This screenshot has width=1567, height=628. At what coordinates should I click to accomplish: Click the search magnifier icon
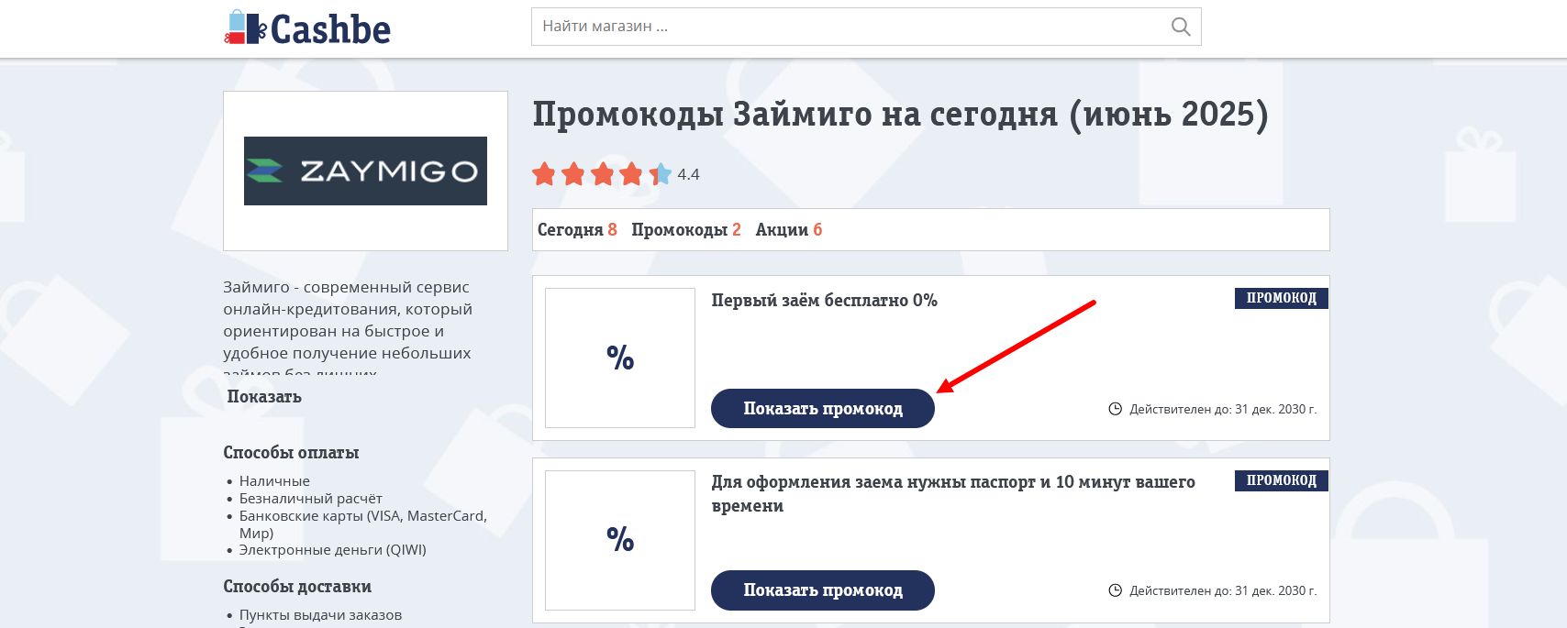(1181, 27)
